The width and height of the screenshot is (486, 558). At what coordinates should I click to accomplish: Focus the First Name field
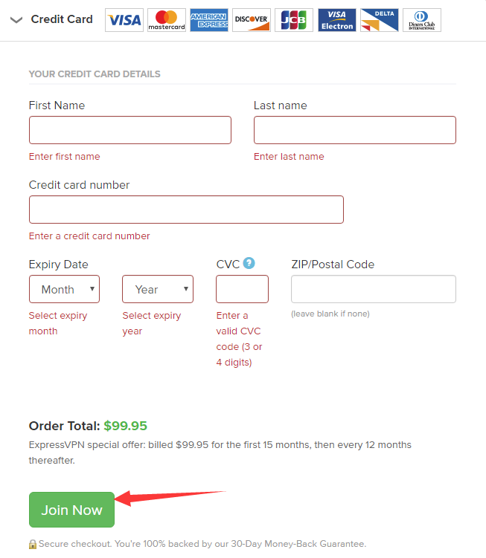tap(130, 130)
